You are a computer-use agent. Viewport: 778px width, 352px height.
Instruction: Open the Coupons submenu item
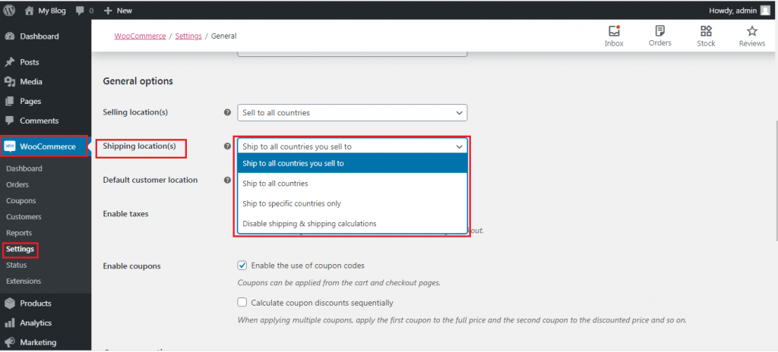[x=21, y=201]
